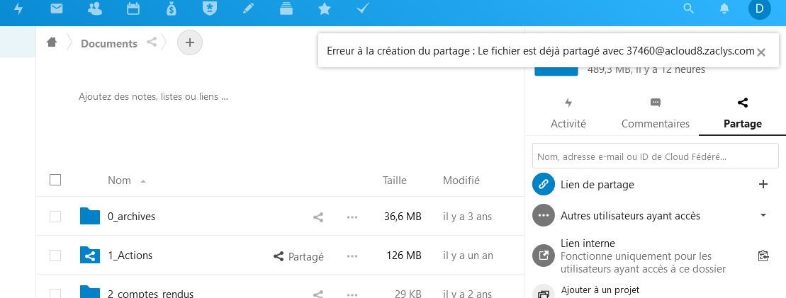The image size is (786, 298).
Task: Open the Calendar app icon
Action: pos(133,9)
